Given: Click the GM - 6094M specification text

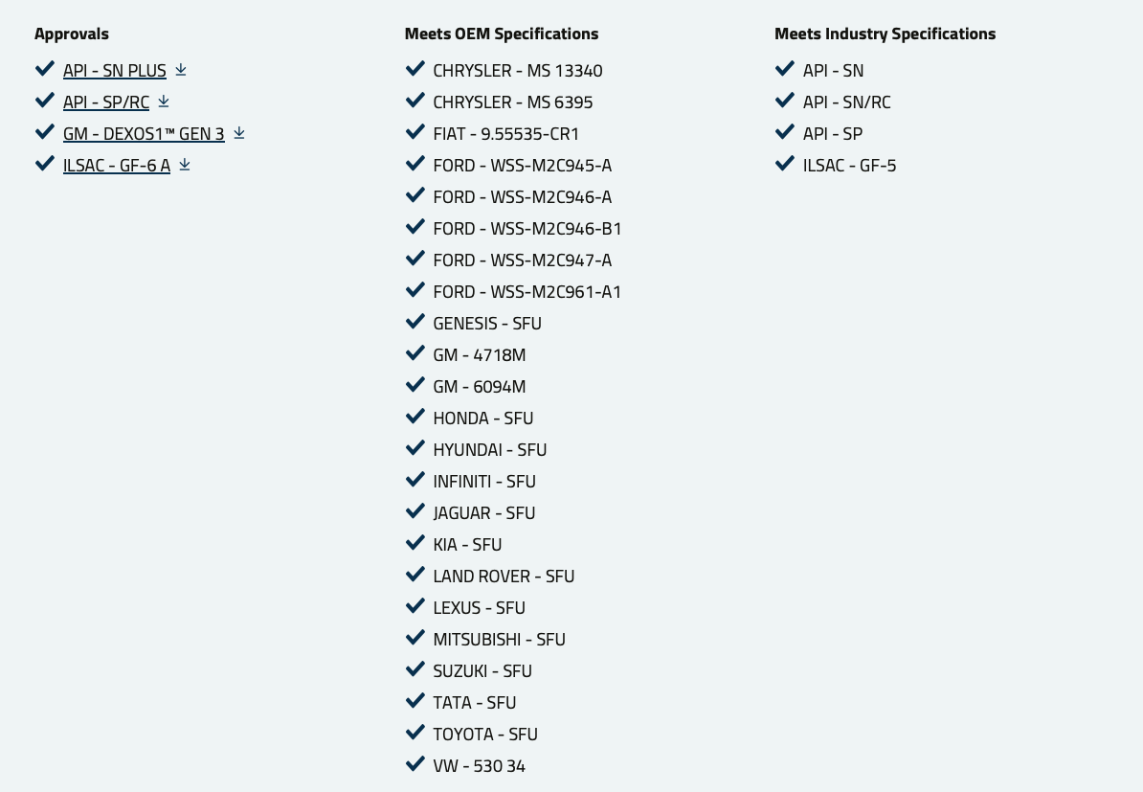Looking at the screenshot, I should pyautogui.click(x=480, y=387).
